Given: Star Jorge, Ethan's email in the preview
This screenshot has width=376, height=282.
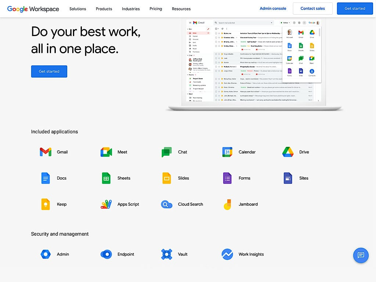Looking at the screenshot, I should click(218, 71).
